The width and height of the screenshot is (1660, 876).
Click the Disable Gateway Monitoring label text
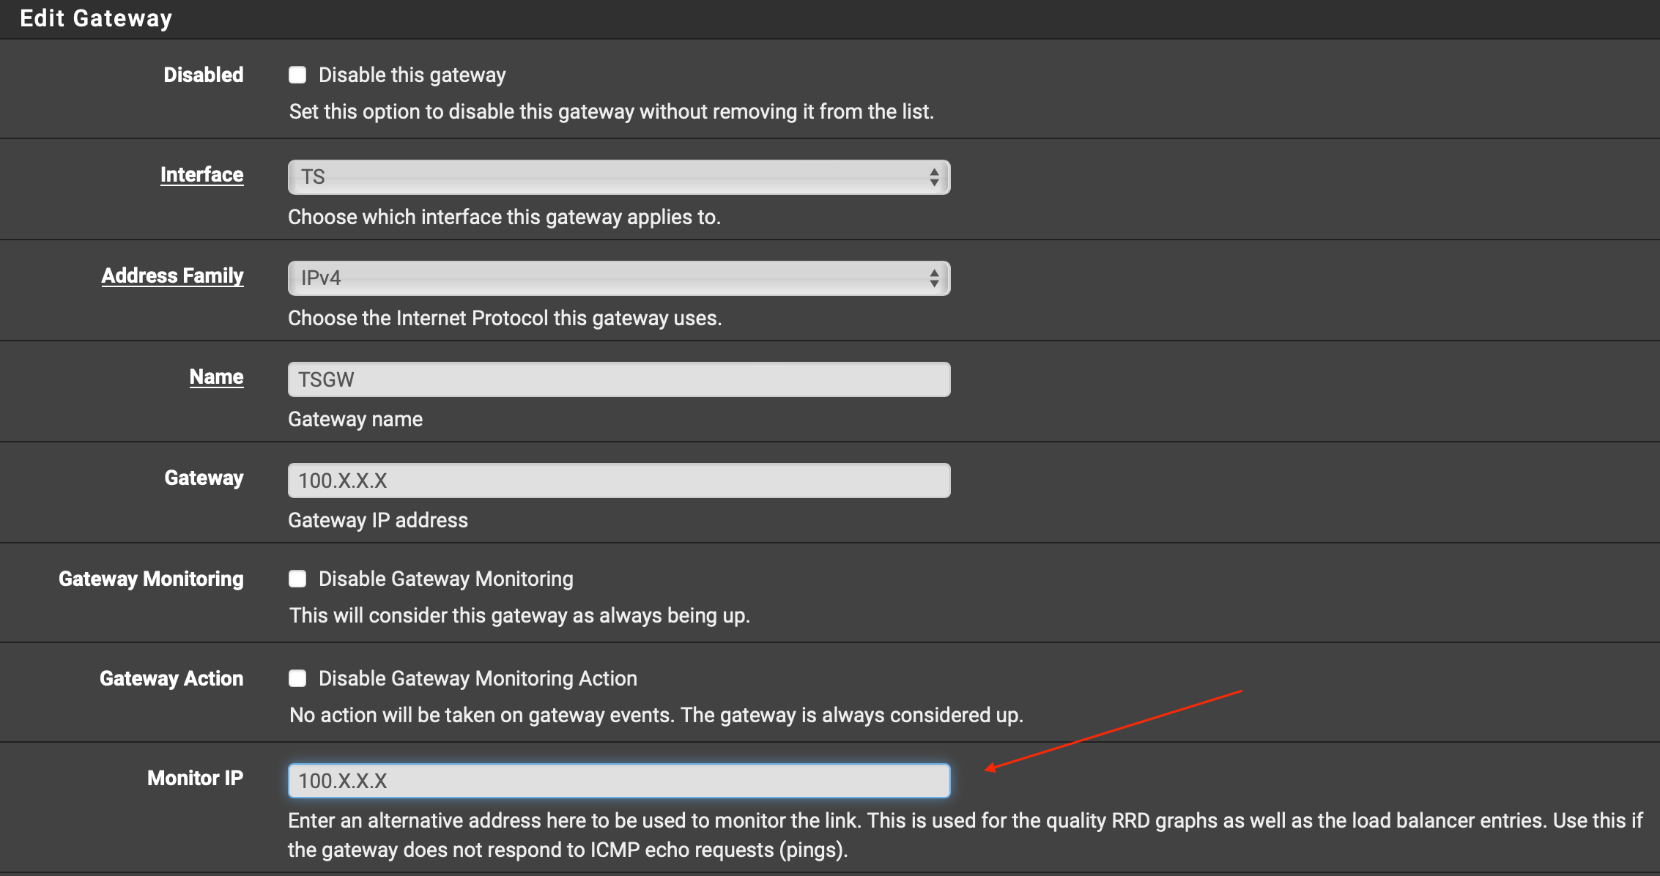445,579
